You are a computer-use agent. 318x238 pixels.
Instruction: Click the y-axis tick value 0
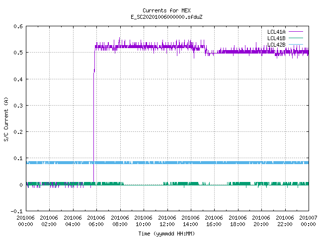[x=21, y=185]
